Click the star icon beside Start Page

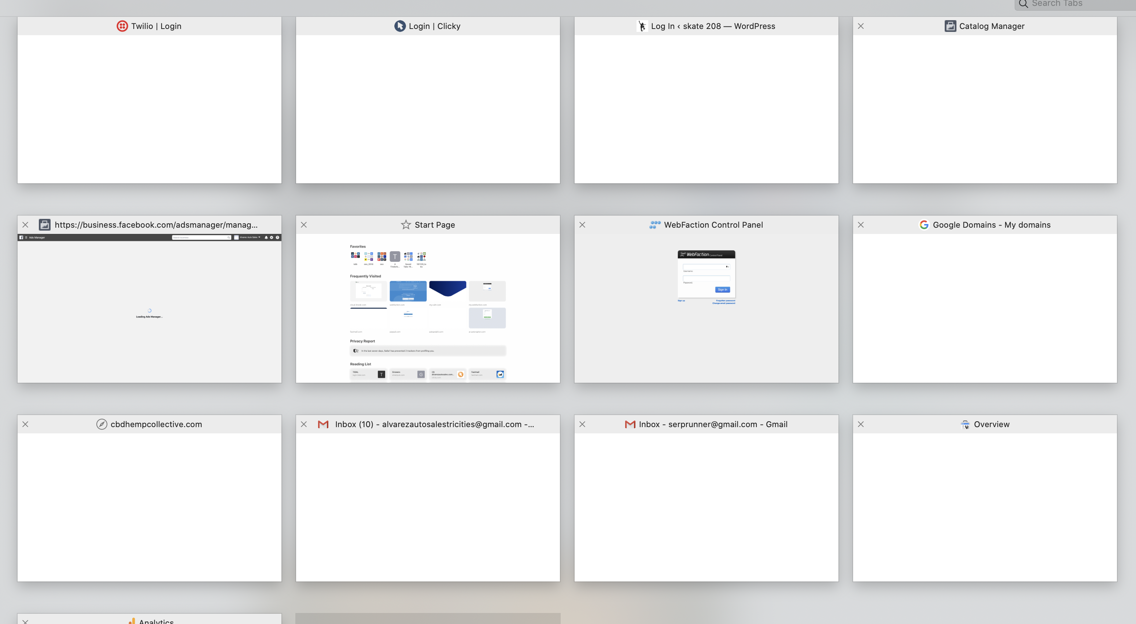tap(406, 225)
